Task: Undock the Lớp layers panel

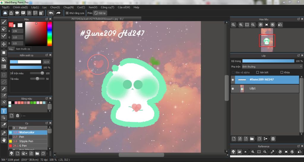Action: 298,55
